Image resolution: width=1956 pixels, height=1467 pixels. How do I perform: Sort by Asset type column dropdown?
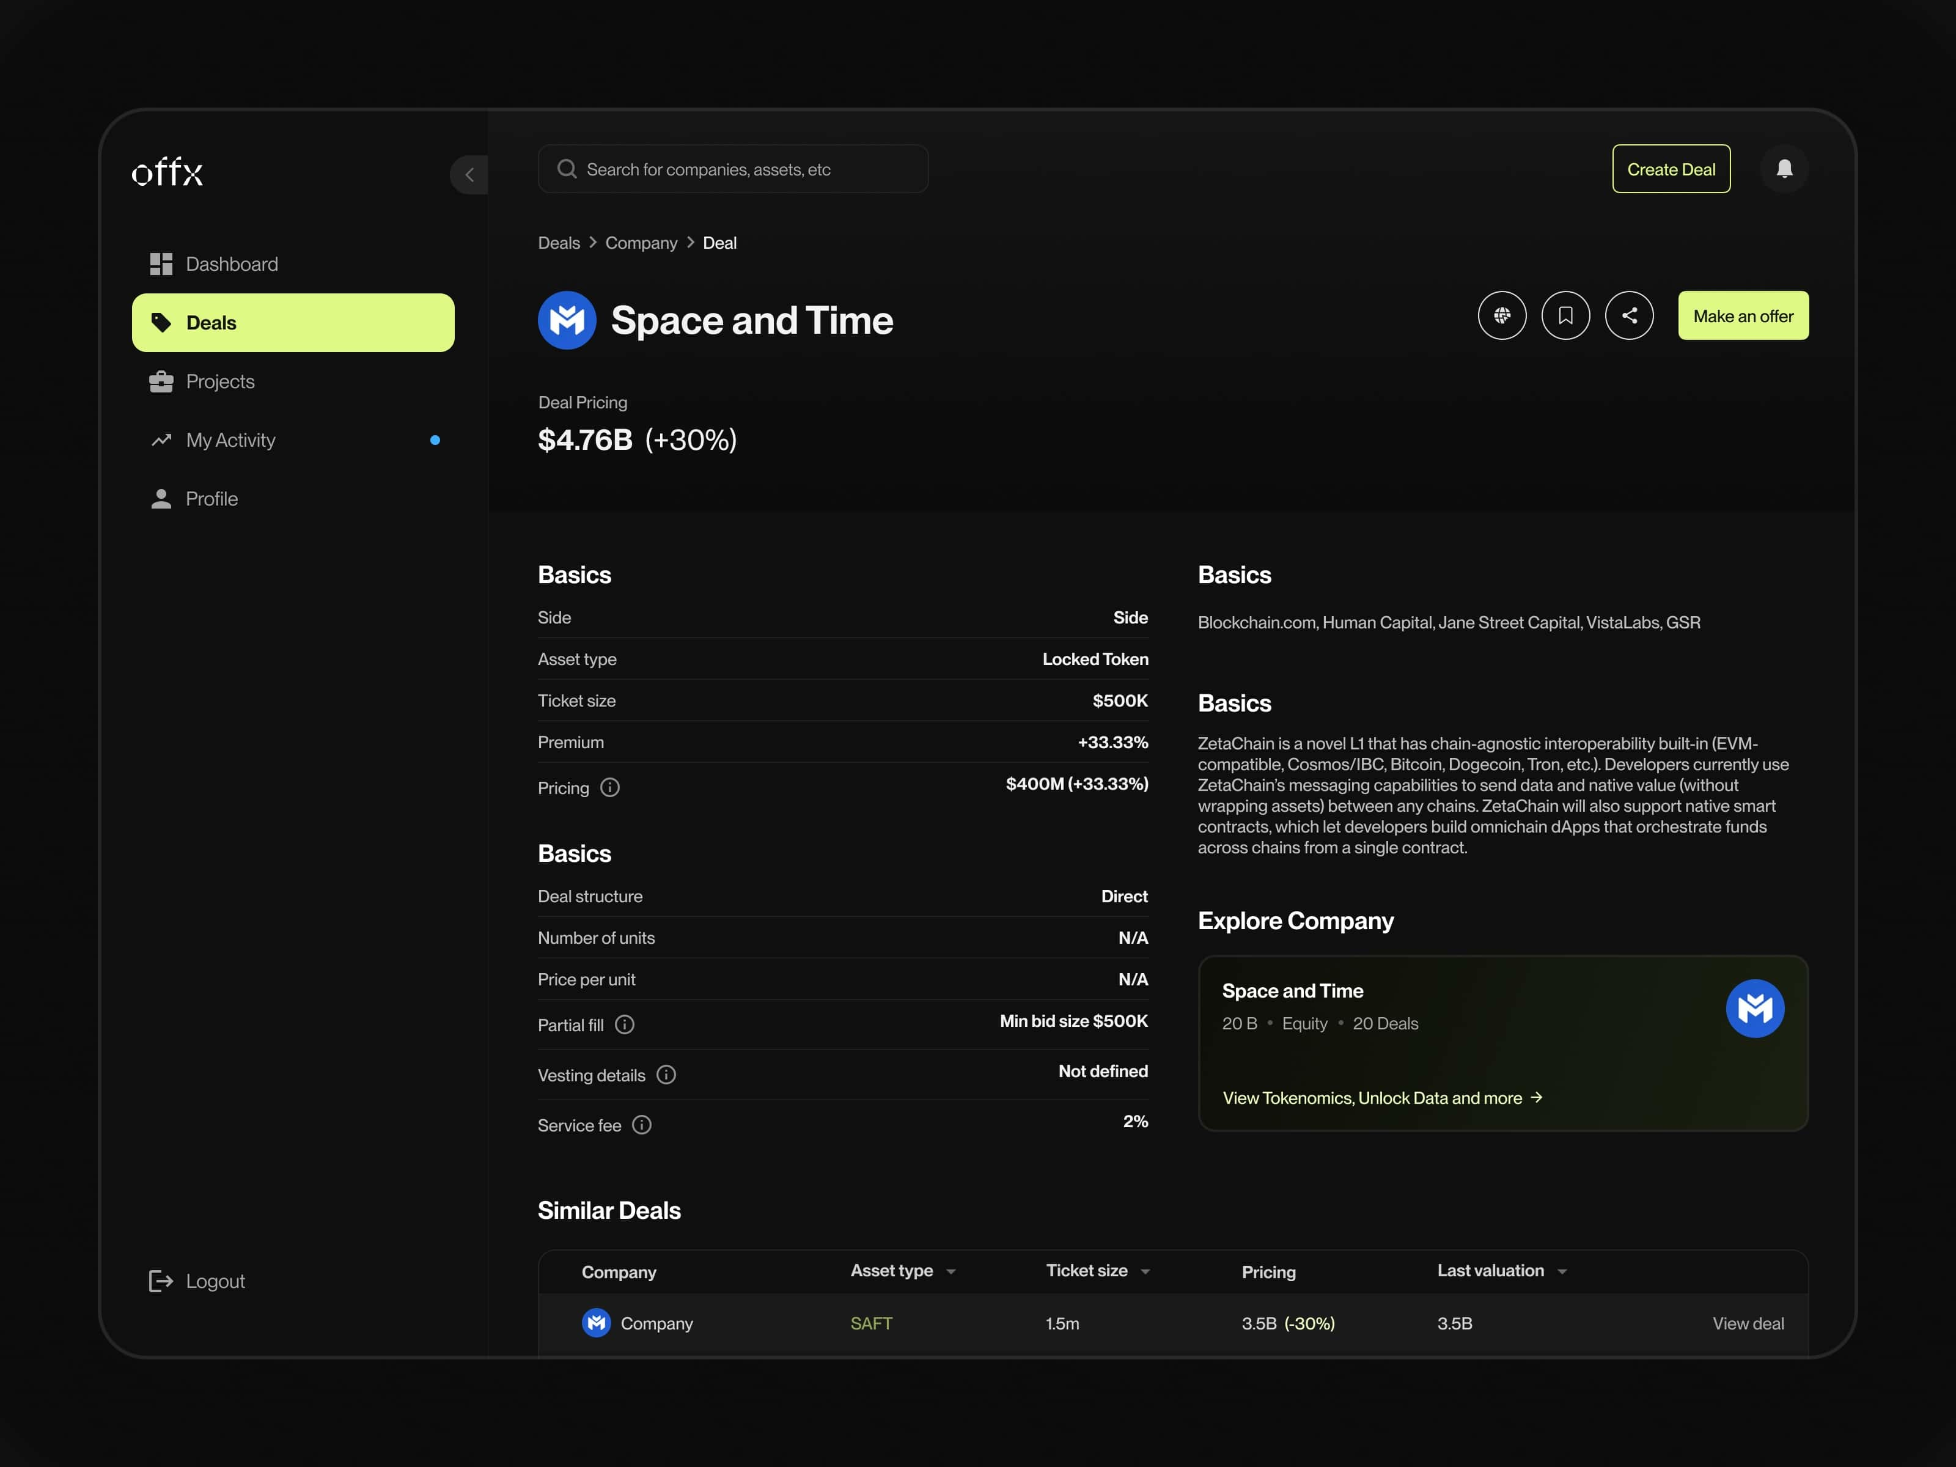tap(950, 1271)
